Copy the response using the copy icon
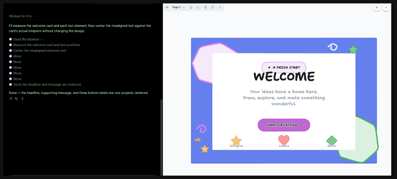 11,99
